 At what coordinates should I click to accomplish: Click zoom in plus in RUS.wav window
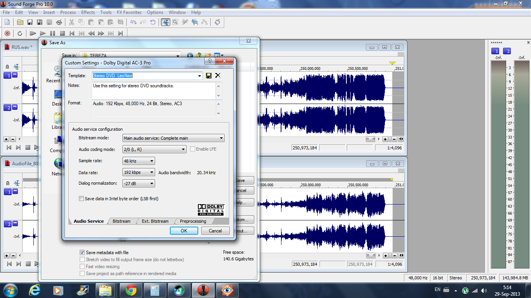pos(385,139)
